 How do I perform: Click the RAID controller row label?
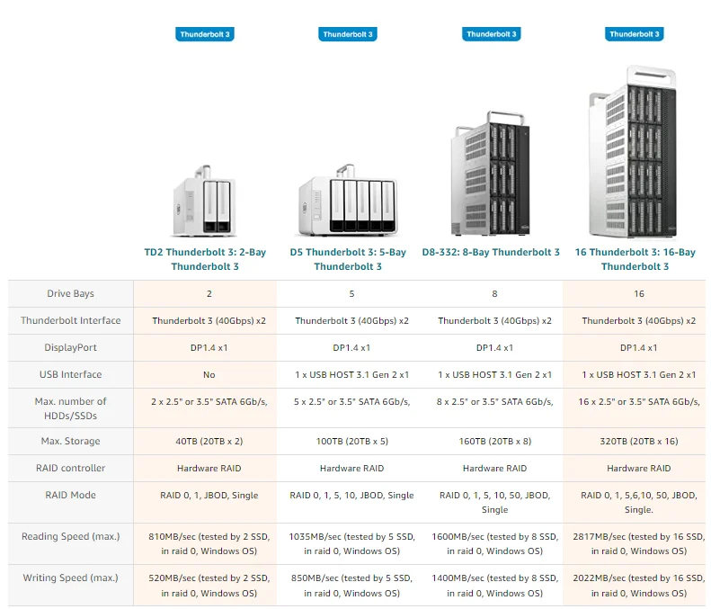71,469
